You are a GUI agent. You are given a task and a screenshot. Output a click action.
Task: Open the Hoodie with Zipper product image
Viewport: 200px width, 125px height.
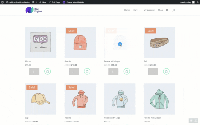[x=159, y=99]
